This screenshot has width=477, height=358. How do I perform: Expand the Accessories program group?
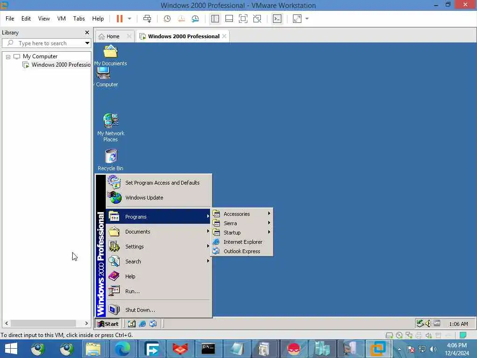(x=242, y=214)
